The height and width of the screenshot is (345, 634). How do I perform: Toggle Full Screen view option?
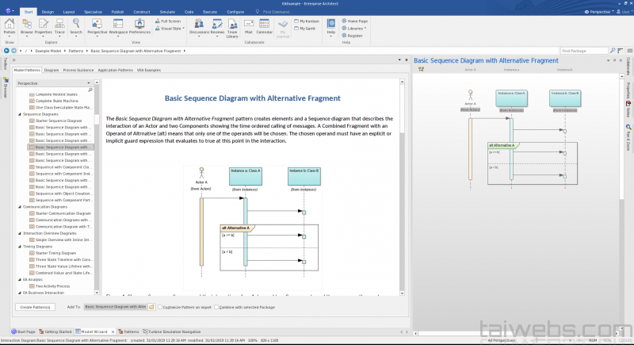pos(170,21)
